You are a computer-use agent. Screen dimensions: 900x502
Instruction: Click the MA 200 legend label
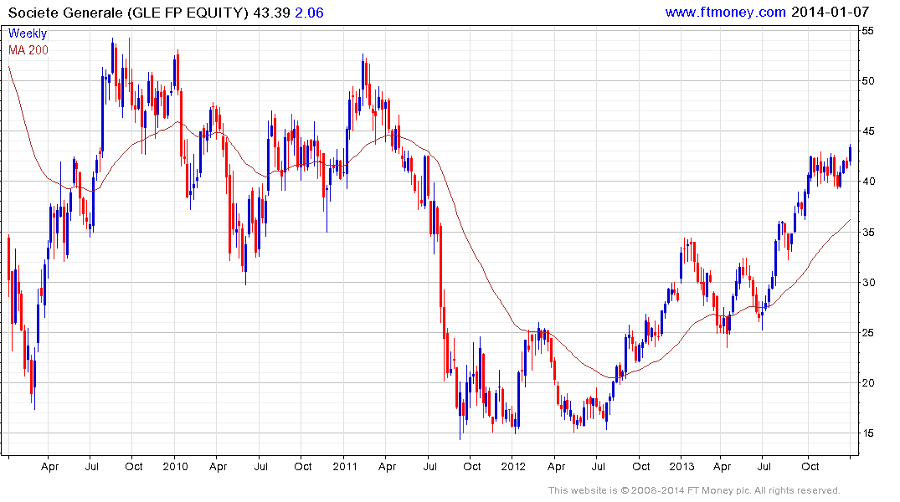pos(28,50)
